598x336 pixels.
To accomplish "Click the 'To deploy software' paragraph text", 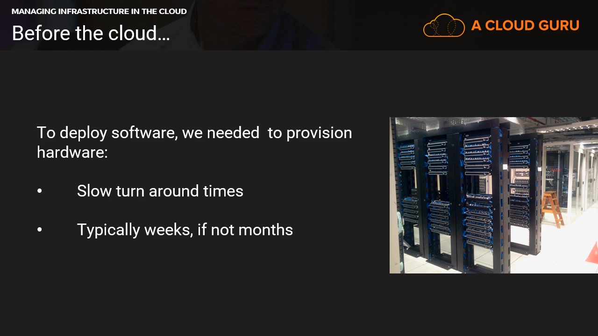I will [x=194, y=142].
